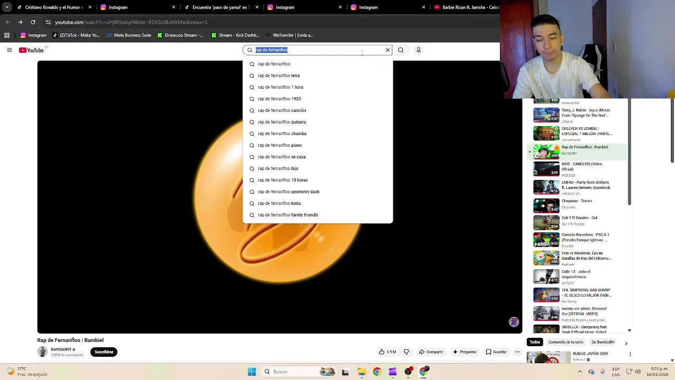Start voice search with microphone icon
Image resolution: width=675 pixels, height=380 pixels.
pyautogui.click(x=419, y=50)
